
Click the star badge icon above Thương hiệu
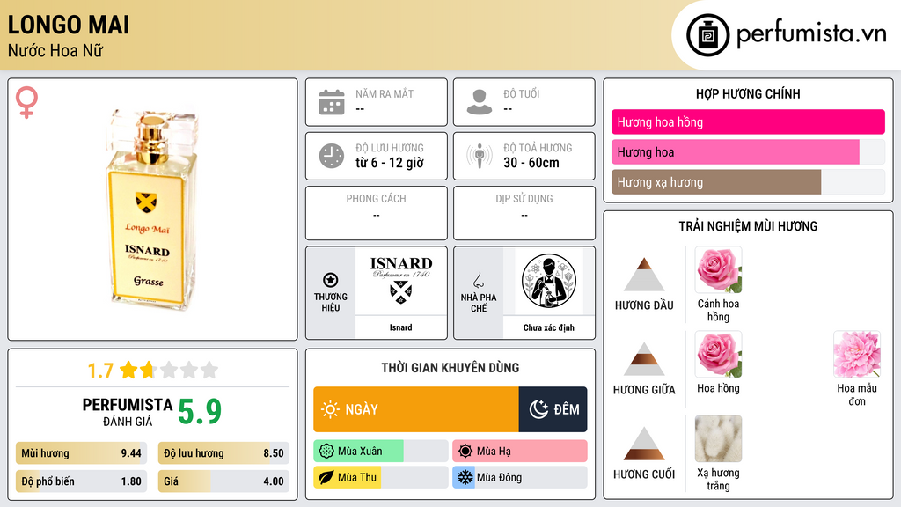(331, 280)
